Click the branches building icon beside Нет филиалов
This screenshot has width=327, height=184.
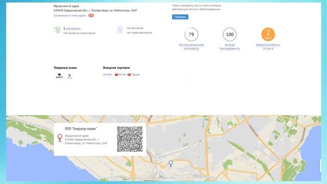tap(120, 30)
